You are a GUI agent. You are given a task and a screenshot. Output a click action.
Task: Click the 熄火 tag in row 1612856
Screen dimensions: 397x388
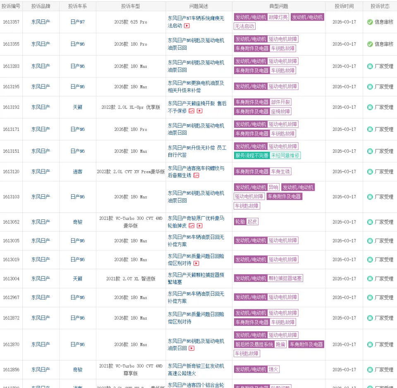coord(273,369)
